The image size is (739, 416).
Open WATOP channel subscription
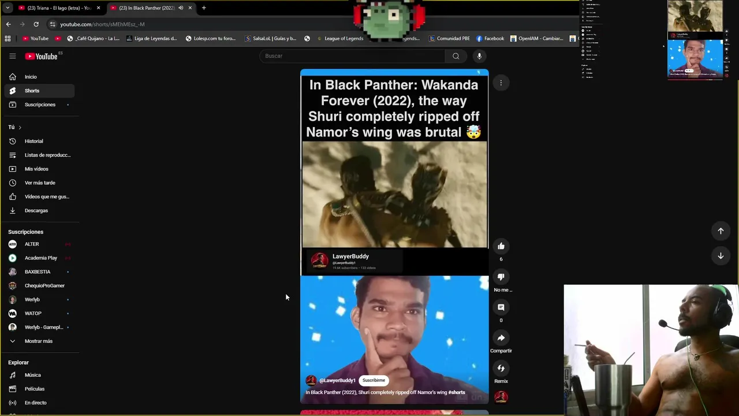coord(39,313)
